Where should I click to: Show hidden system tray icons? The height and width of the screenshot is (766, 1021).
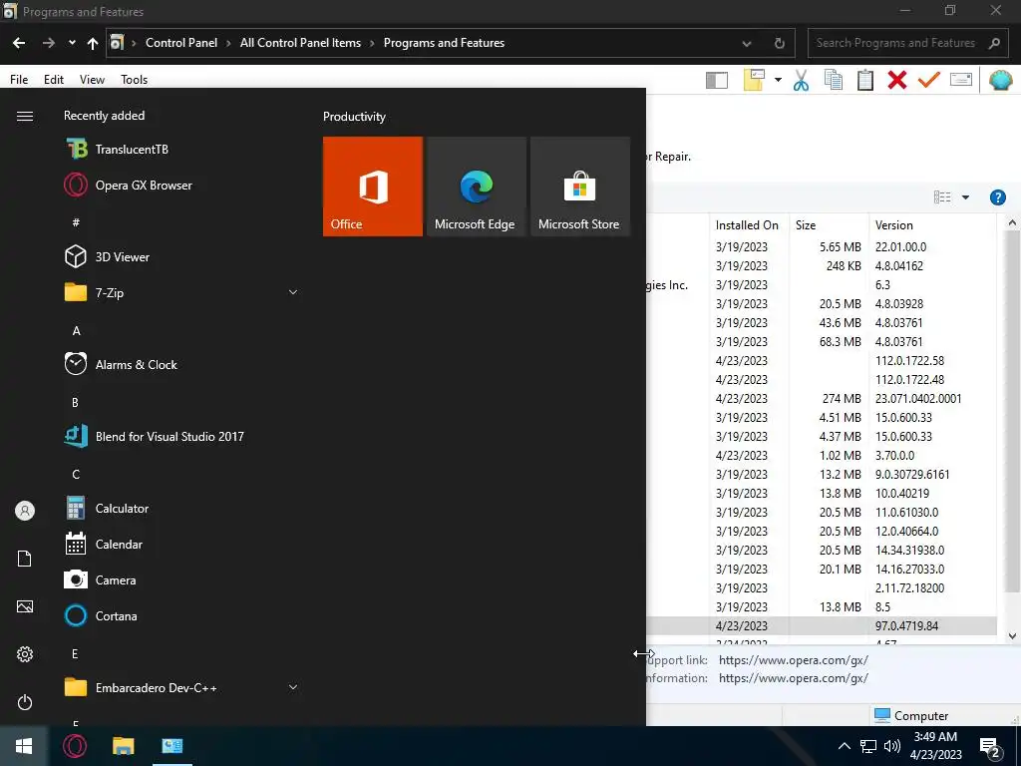pyautogui.click(x=844, y=746)
